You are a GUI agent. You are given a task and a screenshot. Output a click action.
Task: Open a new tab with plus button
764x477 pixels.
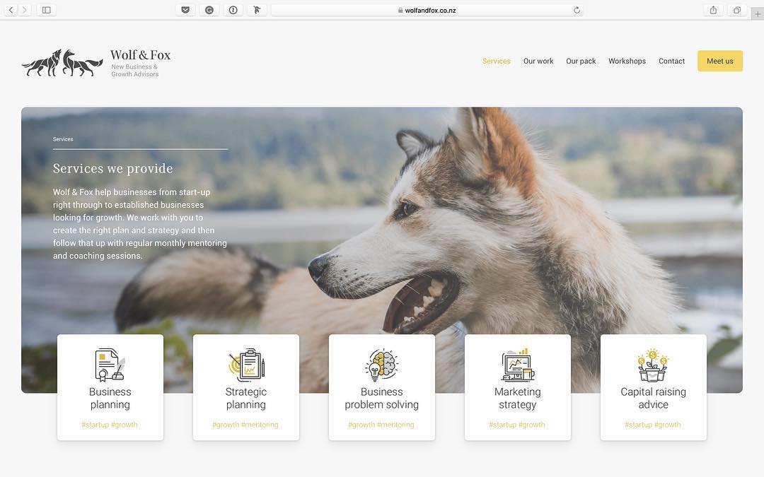click(758, 14)
